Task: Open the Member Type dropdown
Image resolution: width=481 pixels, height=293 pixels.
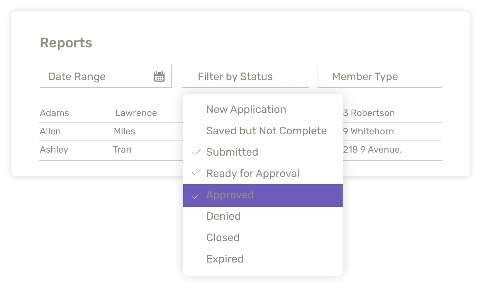Action: click(x=379, y=76)
